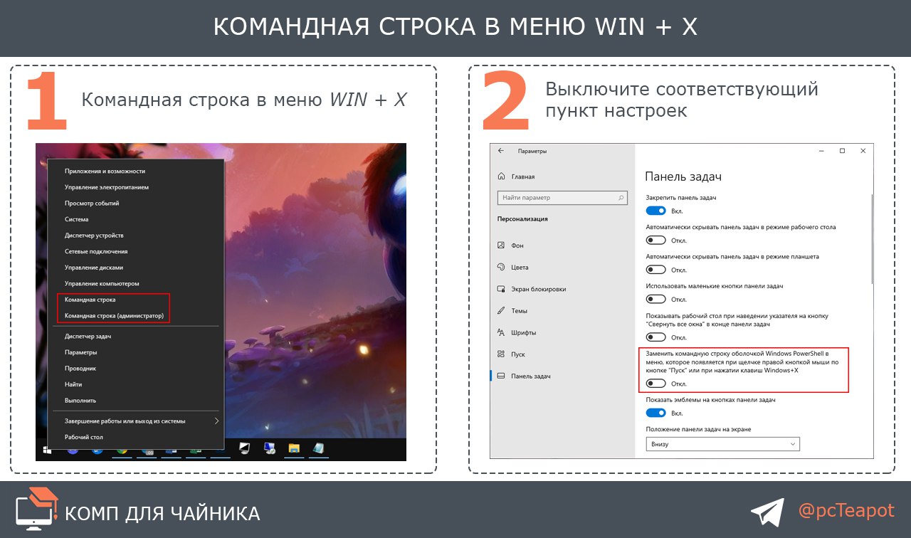911x538 pixels.
Task: Toggle replace command line with PowerShell switch
Action: tap(655, 384)
